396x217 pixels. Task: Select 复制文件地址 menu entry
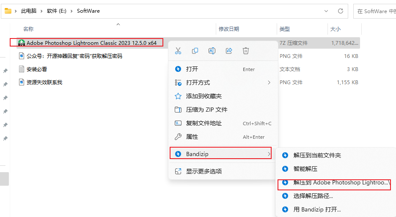tap(223, 123)
